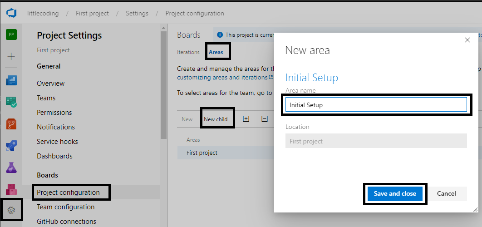
Task: Click littlecoding breadcrumb link
Action: click(x=43, y=14)
